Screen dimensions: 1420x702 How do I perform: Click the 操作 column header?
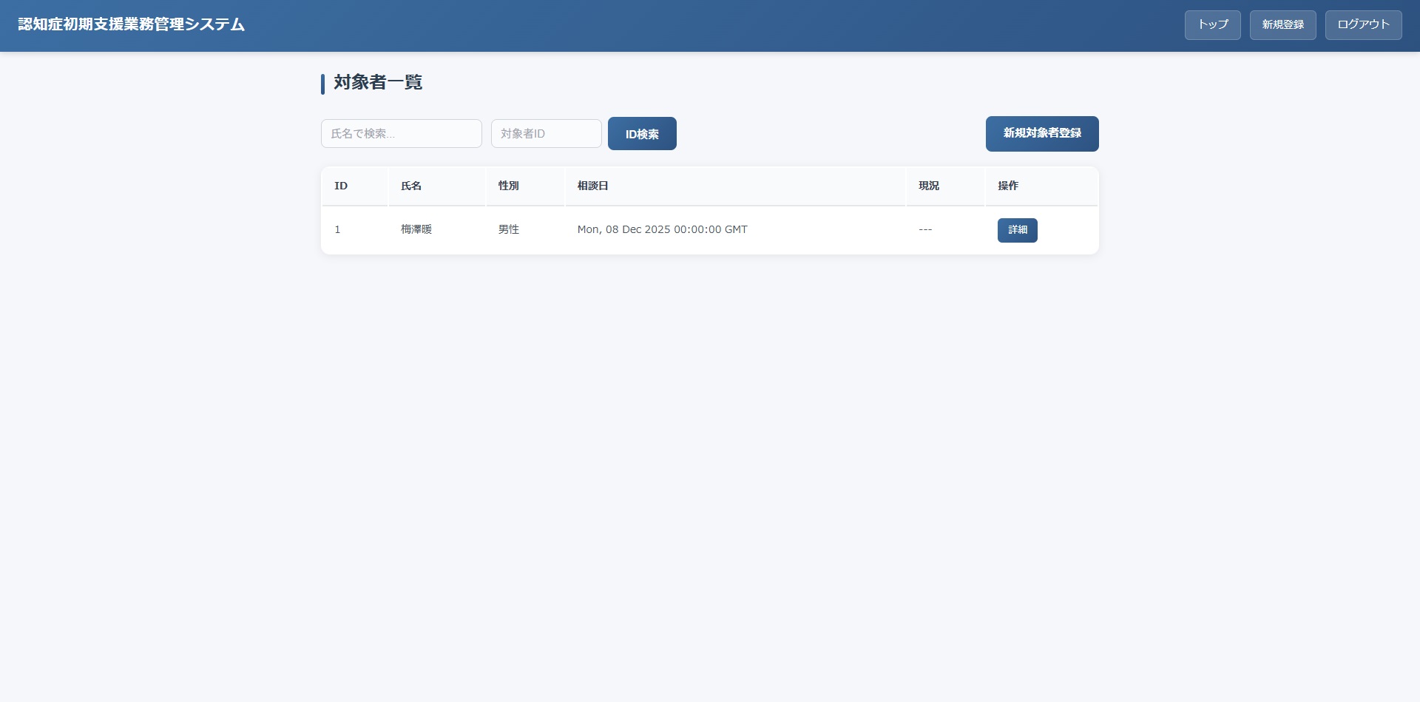pyautogui.click(x=1007, y=186)
